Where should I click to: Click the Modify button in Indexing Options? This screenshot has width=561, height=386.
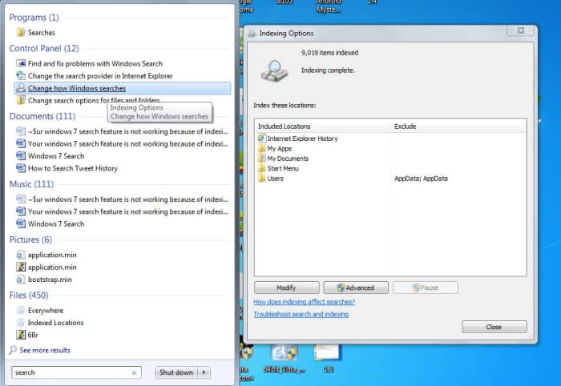[287, 287]
